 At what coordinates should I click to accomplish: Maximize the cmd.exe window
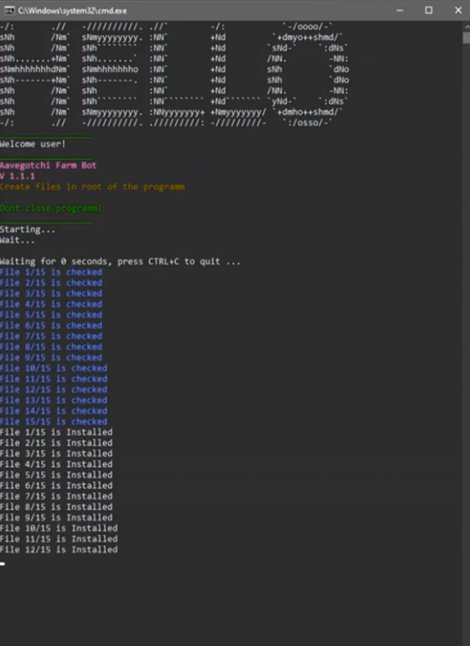pos(429,10)
